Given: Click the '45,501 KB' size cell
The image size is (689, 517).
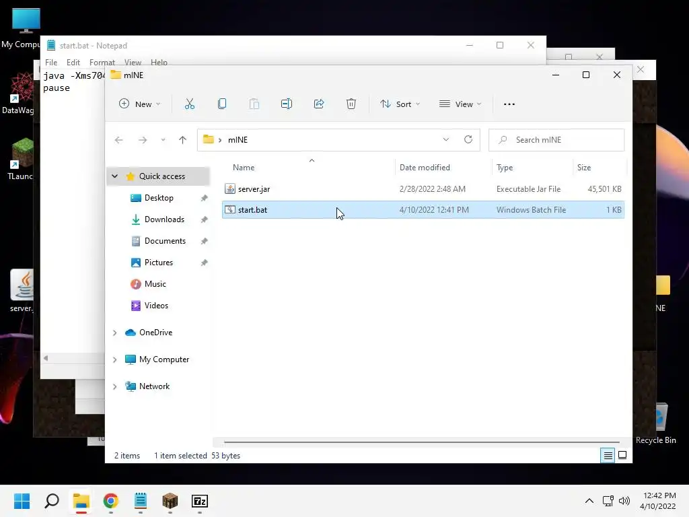Looking at the screenshot, I should (604, 189).
